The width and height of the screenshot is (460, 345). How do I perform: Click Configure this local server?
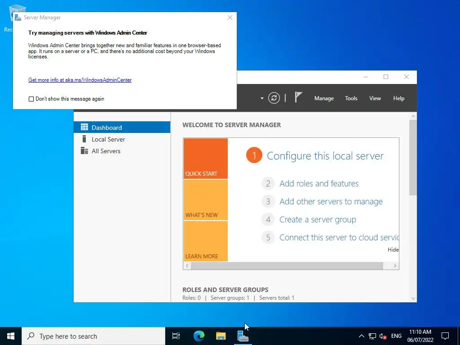point(325,156)
